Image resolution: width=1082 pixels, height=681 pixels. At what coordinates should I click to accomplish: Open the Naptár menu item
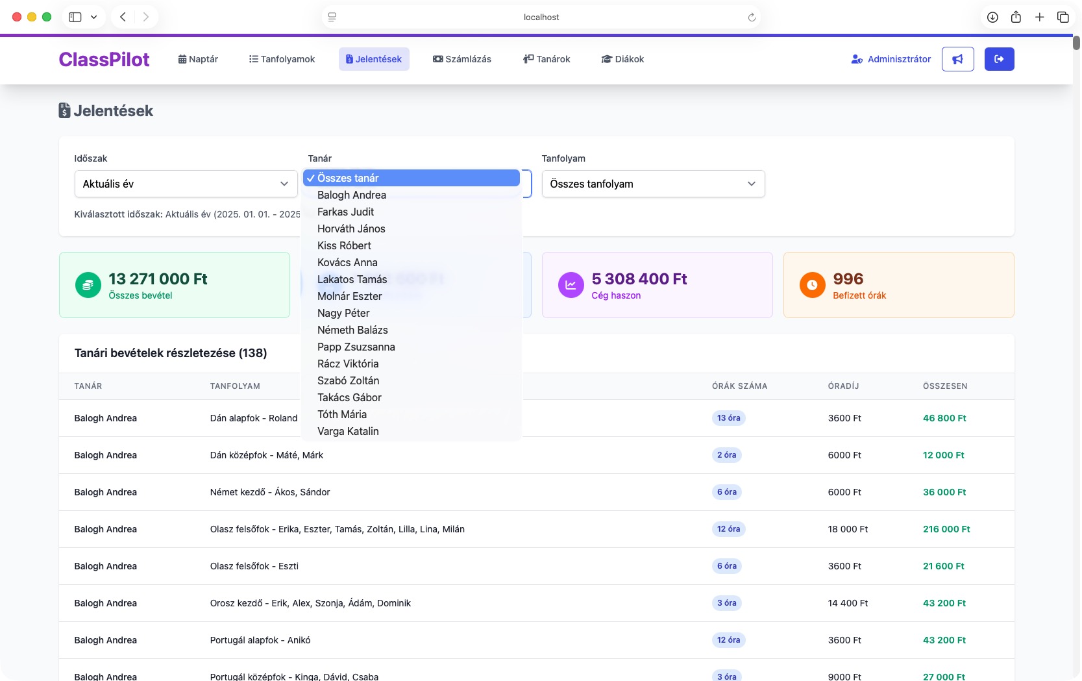click(x=198, y=59)
